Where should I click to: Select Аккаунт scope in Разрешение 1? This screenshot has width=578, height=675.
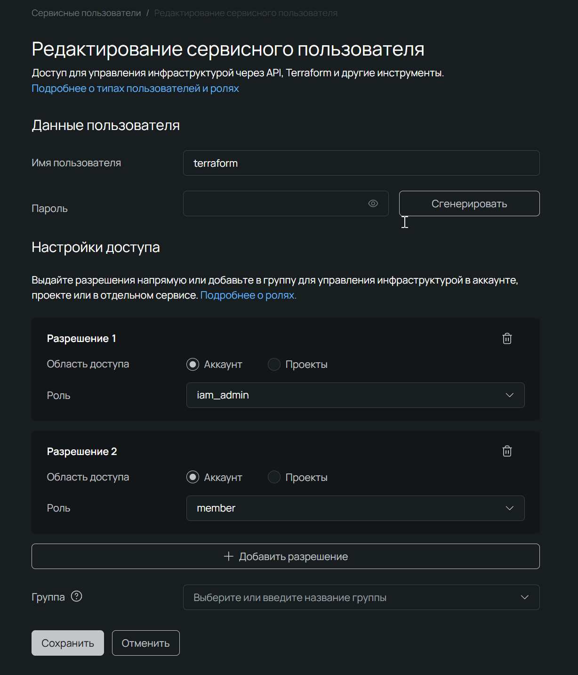pyautogui.click(x=193, y=364)
